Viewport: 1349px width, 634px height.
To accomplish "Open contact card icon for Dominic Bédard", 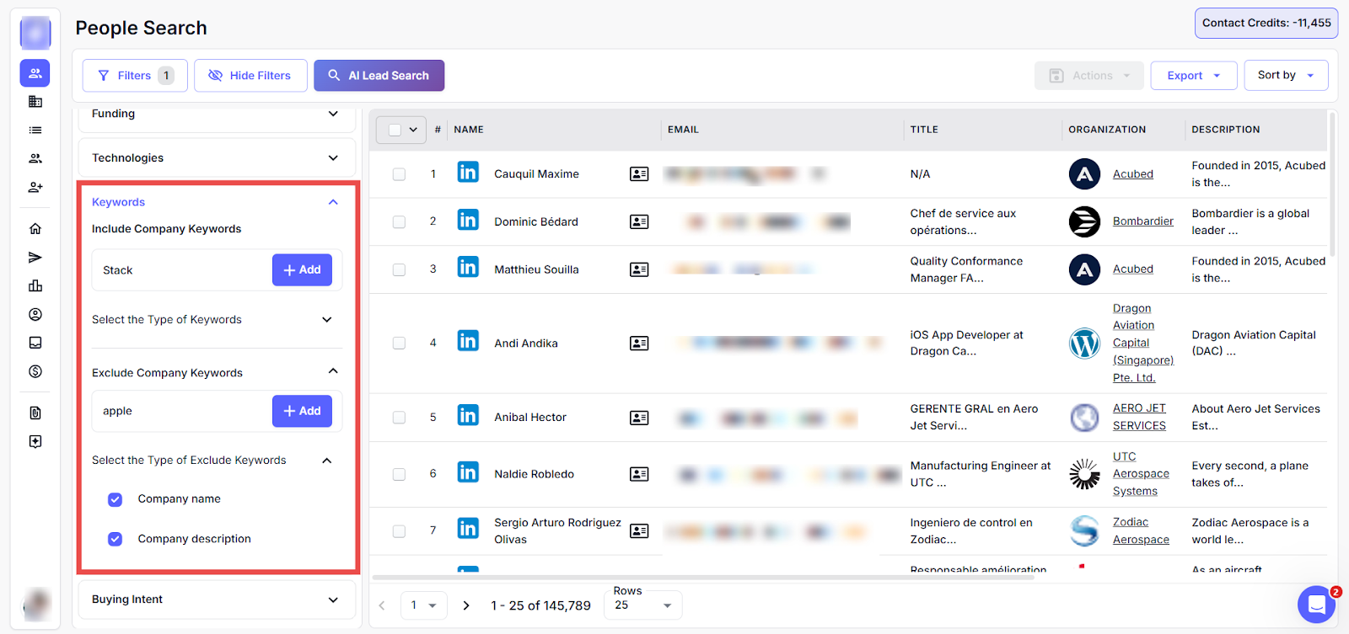I will (x=639, y=221).
